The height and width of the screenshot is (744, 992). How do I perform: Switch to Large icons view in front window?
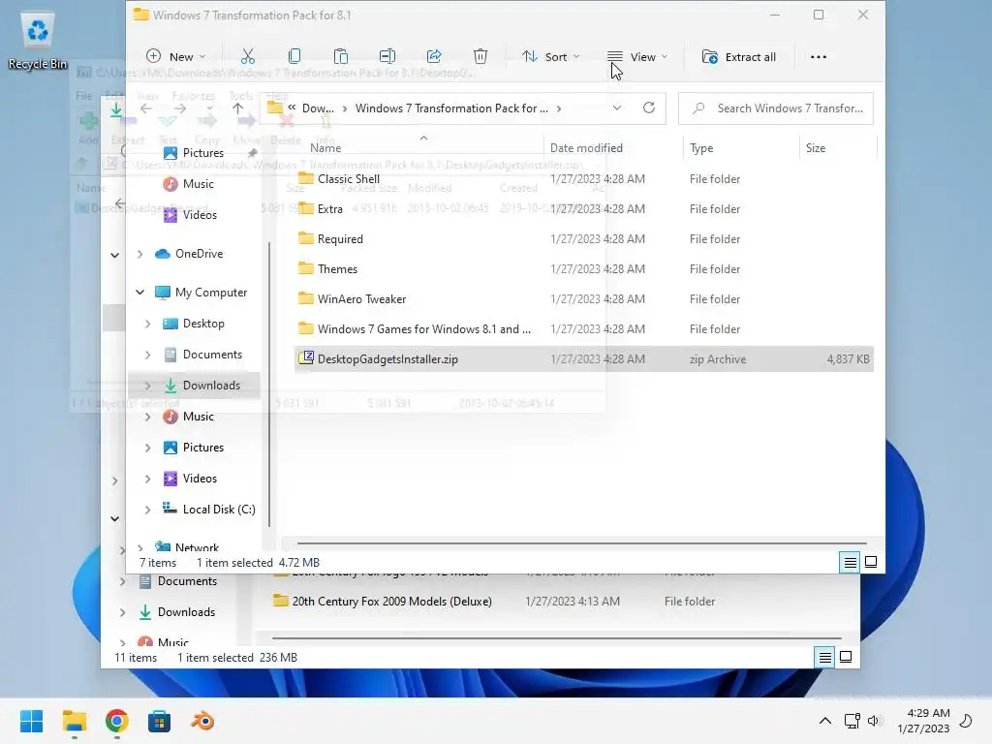pyautogui.click(x=871, y=562)
